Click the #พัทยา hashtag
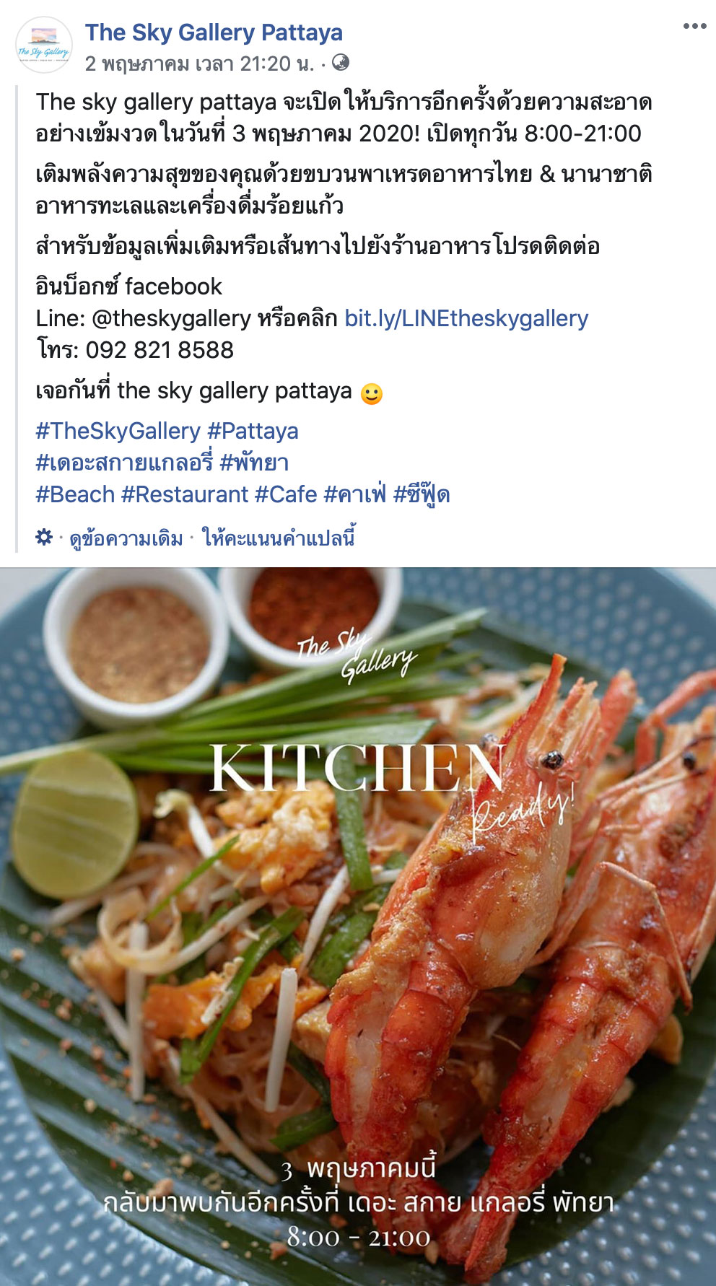 tap(254, 463)
